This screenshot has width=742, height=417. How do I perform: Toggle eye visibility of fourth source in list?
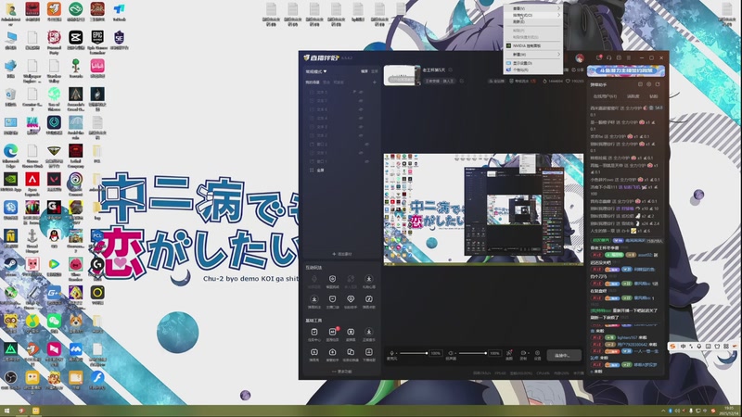click(361, 119)
